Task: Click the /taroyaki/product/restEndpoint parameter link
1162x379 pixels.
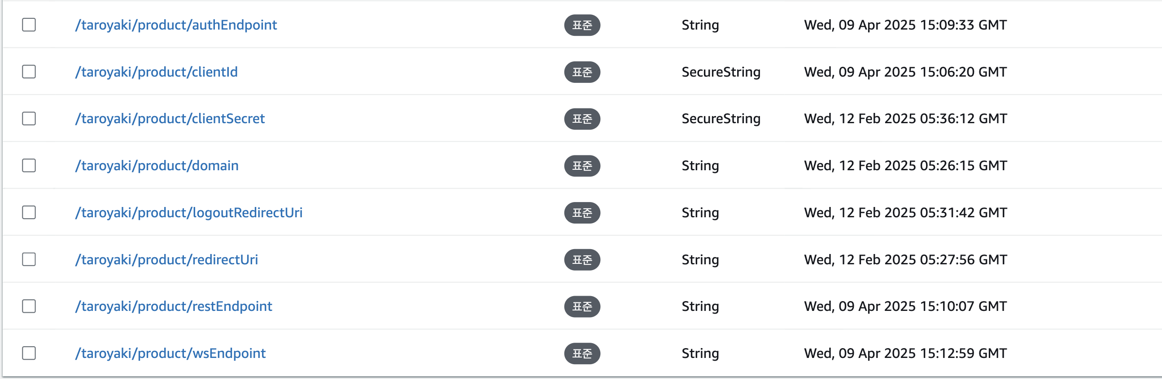Action: (173, 306)
